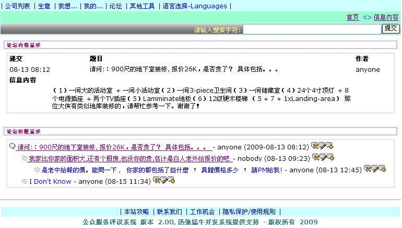Image resolution: width=402 pixels, height=228 pixels.
Task: Click 信息内容 breadcrumb link
Action: [x=386, y=17]
